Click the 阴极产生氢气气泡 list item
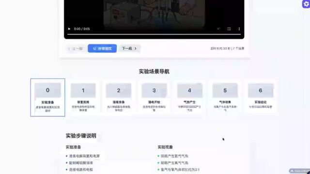Image resolution: width=310 pixels, height=174 pixels. tap(174, 156)
